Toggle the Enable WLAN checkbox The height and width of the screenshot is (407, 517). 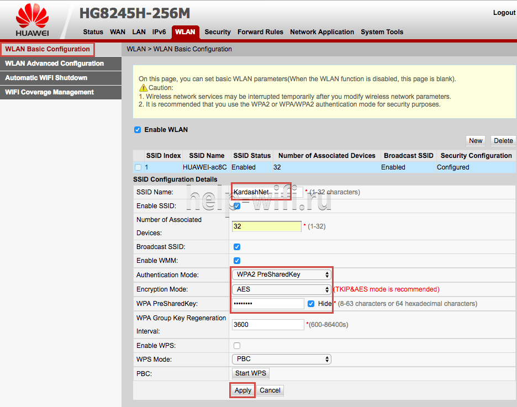click(x=138, y=130)
